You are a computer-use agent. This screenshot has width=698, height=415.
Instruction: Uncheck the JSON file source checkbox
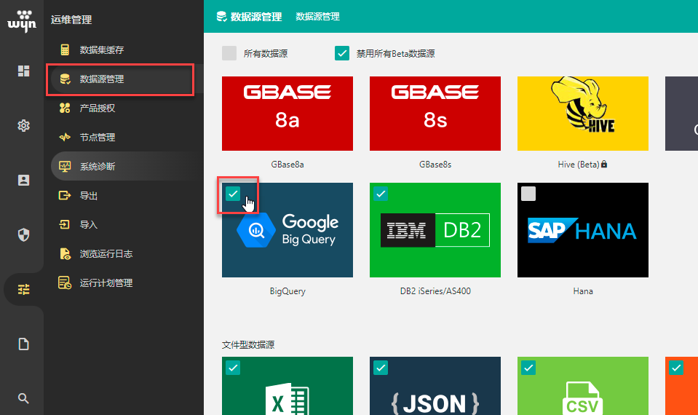coord(381,368)
